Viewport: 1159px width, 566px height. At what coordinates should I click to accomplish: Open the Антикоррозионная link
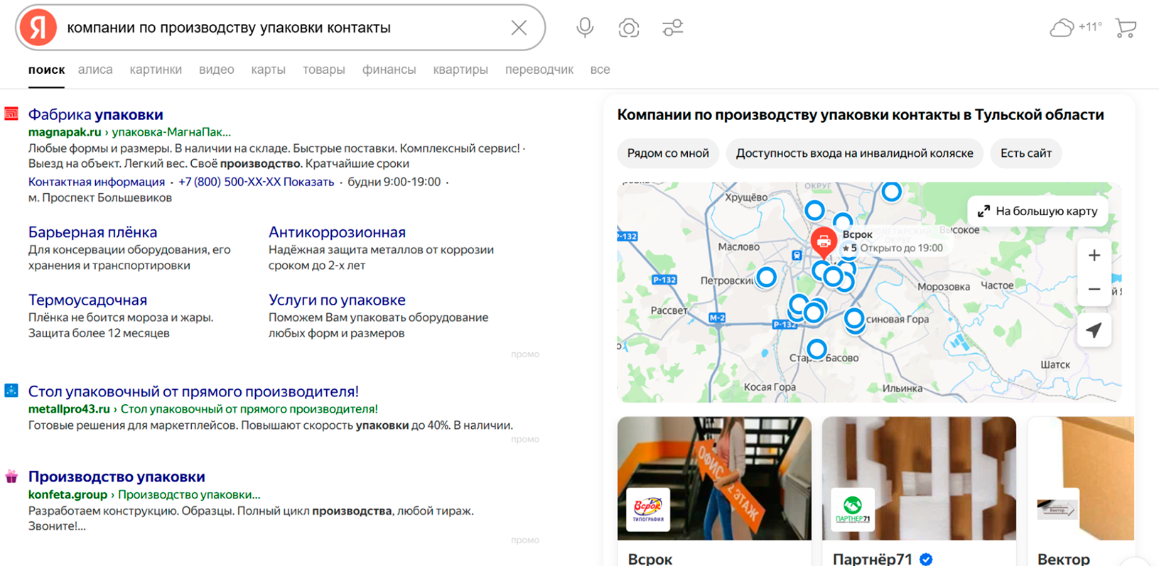coord(337,232)
